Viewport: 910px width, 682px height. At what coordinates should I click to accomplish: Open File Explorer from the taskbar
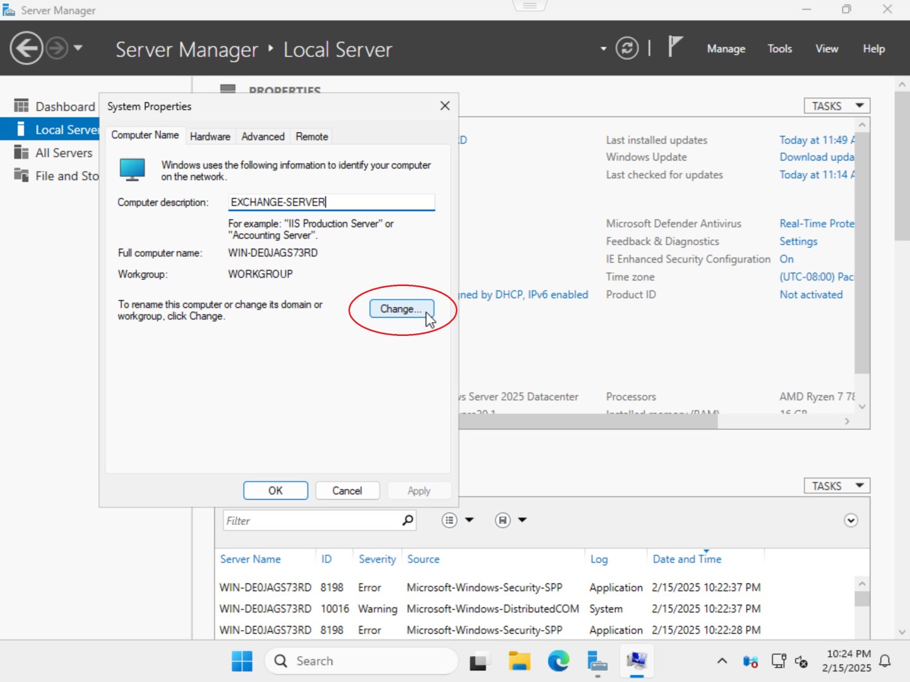pyautogui.click(x=520, y=661)
